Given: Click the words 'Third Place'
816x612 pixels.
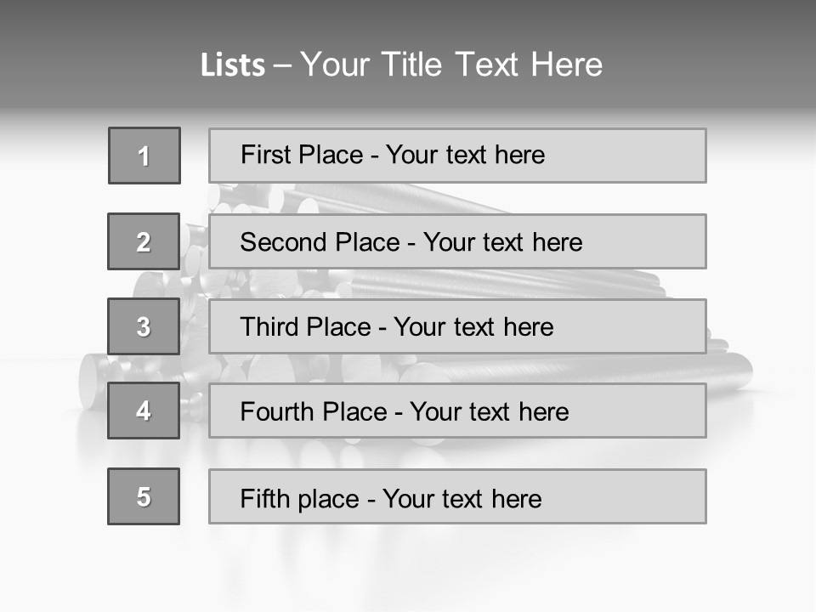Looking at the screenshot, I should point(305,327).
